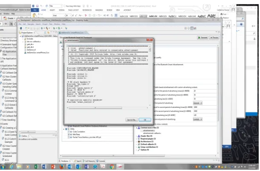
Task: Click the home icon in Simplicity Studio toolbar
Action: pyautogui.click(x=21, y=28)
